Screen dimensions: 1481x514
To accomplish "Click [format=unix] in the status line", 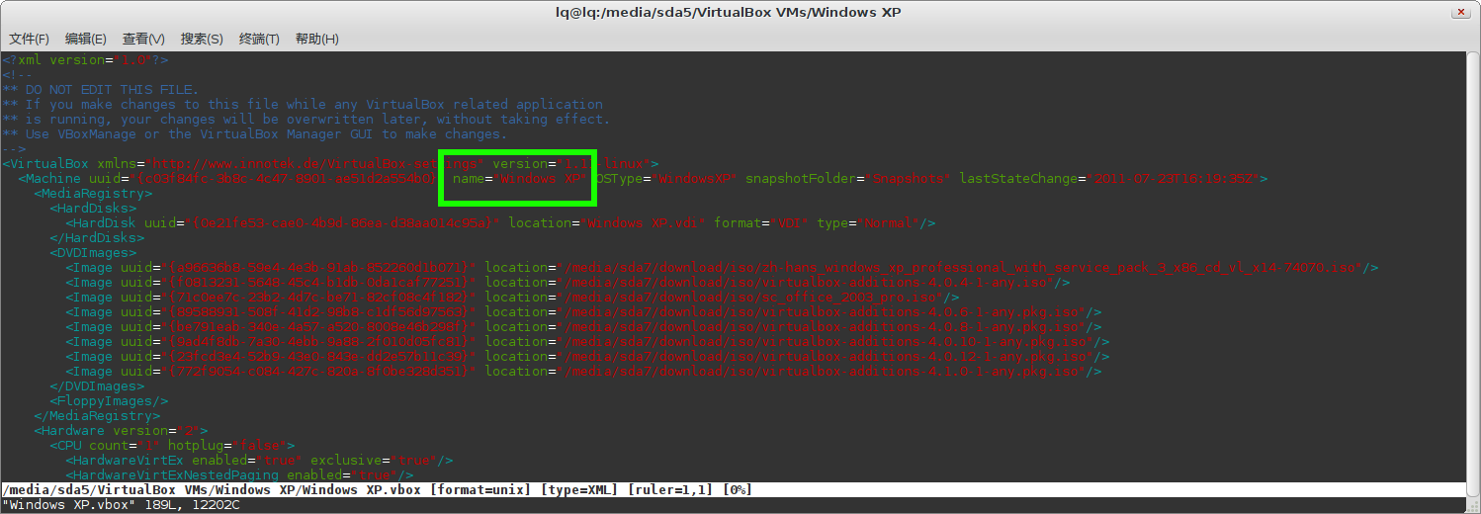I will coord(480,490).
